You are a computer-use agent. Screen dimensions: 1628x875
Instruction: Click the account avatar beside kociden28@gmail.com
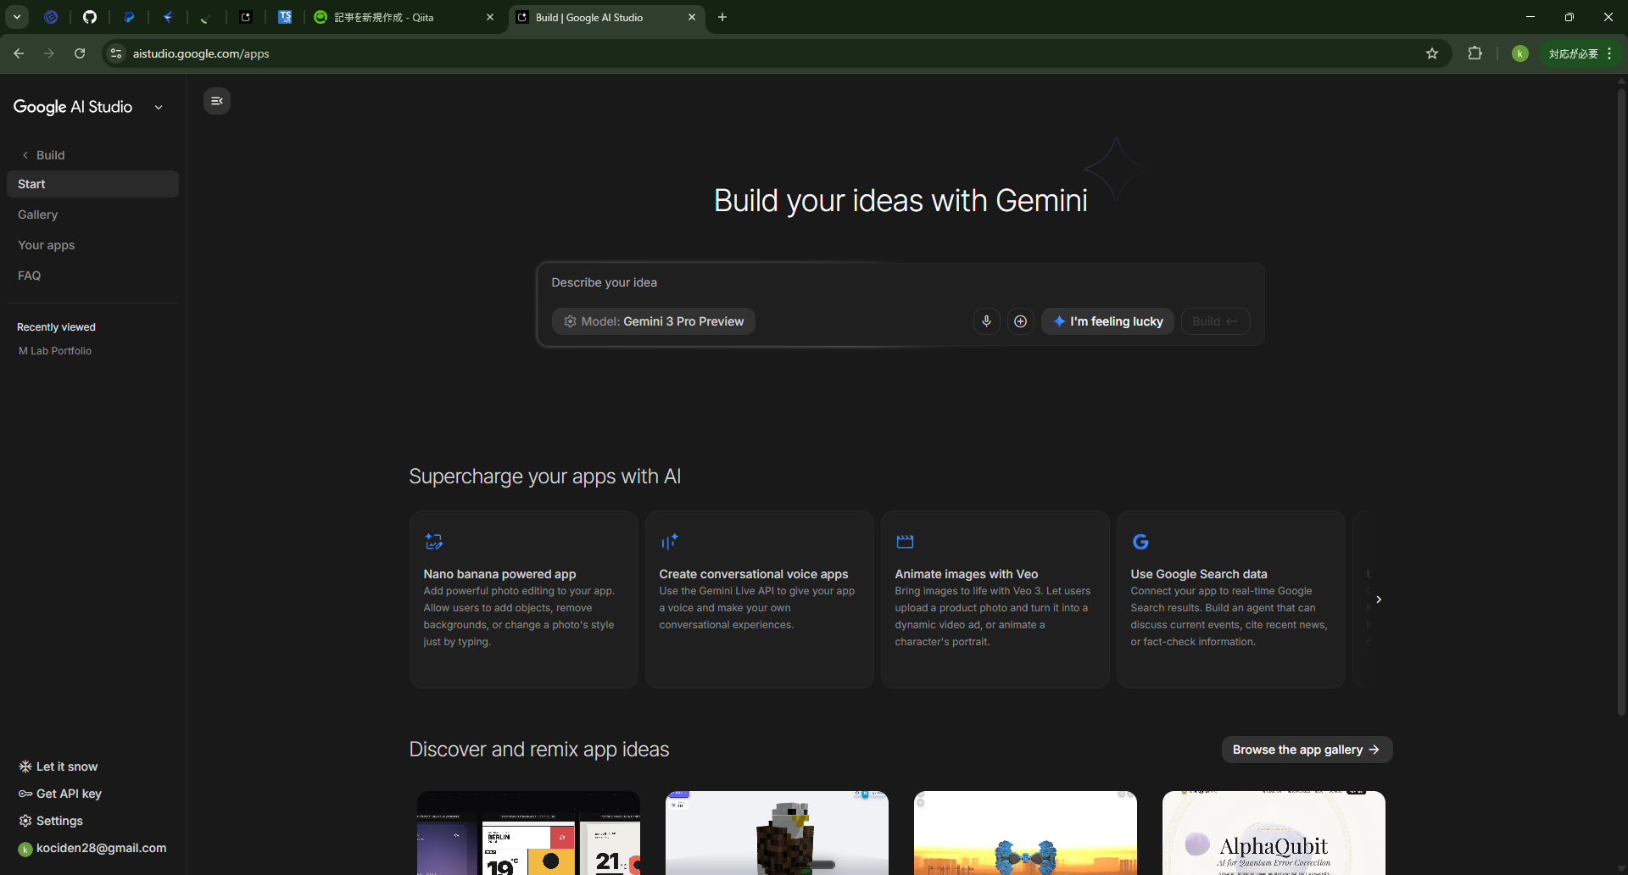(x=25, y=849)
